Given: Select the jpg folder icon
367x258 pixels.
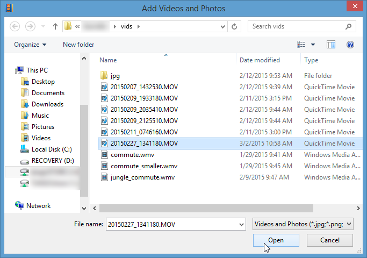Looking at the screenshot, I should pyautogui.click(x=104, y=76).
